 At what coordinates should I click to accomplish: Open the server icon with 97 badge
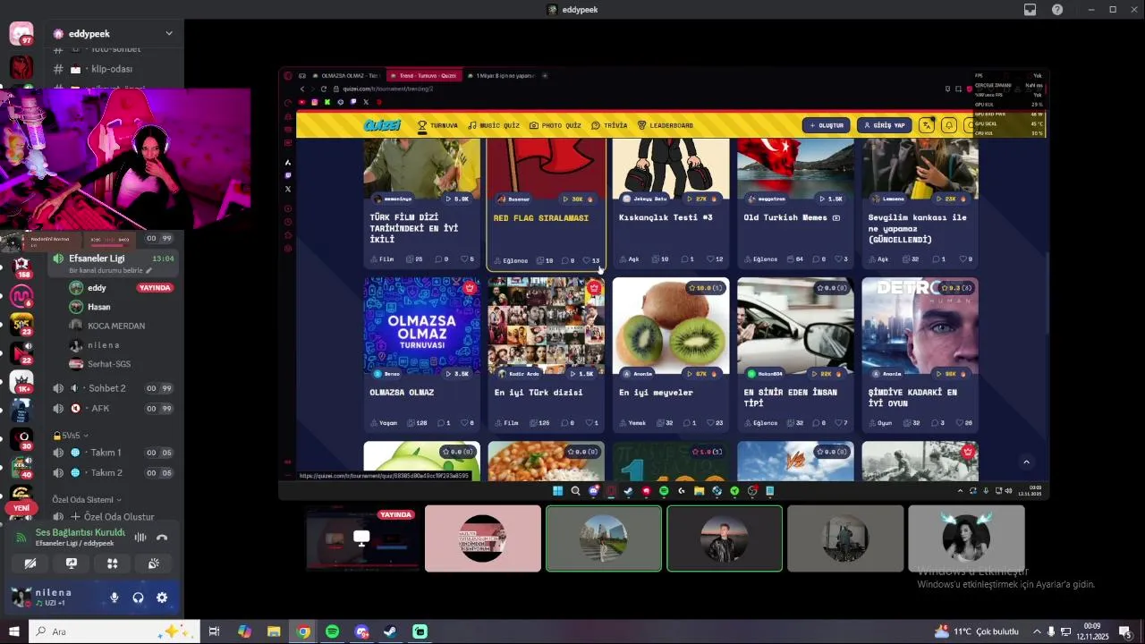(21, 34)
